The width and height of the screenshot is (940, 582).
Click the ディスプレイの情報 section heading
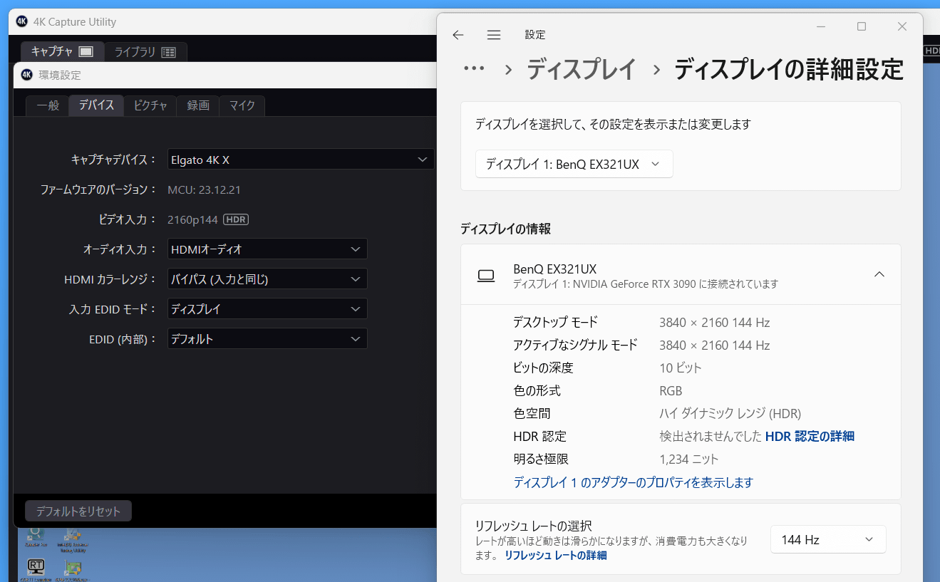pyautogui.click(x=505, y=229)
